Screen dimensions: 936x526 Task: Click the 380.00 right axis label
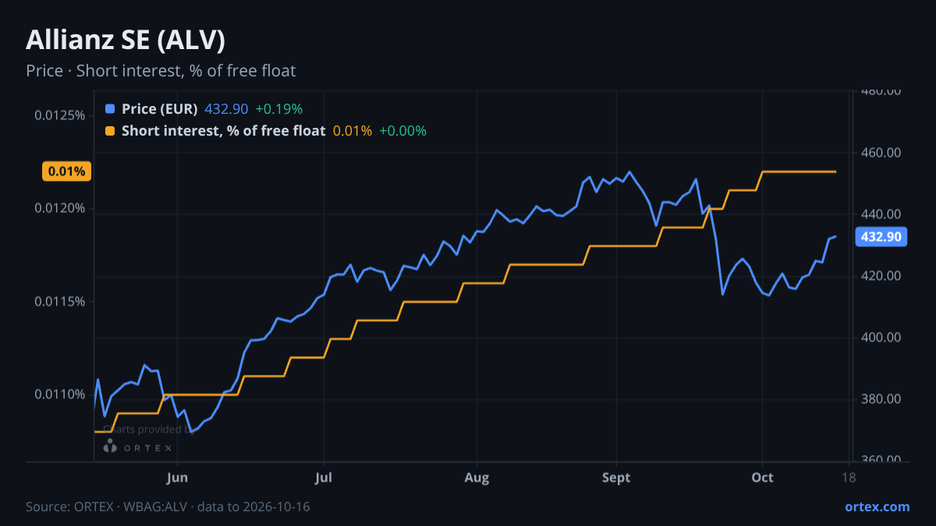(881, 399)
